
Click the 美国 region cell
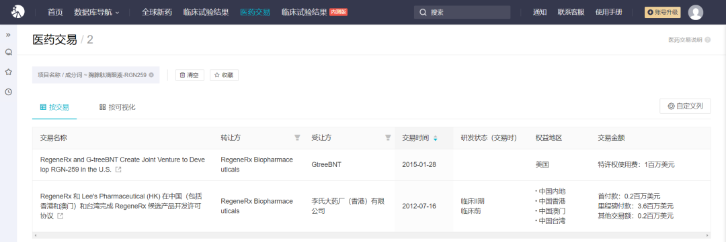[x=542, y=165]
